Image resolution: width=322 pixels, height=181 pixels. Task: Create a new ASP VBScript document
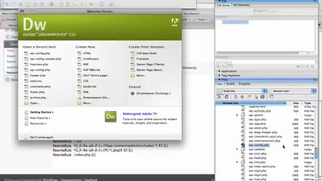point(92,70)
